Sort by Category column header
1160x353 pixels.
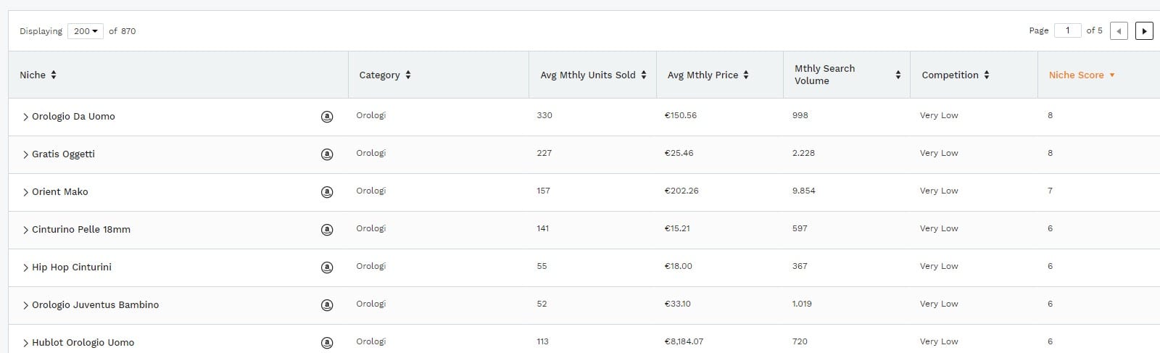(385, 75)
